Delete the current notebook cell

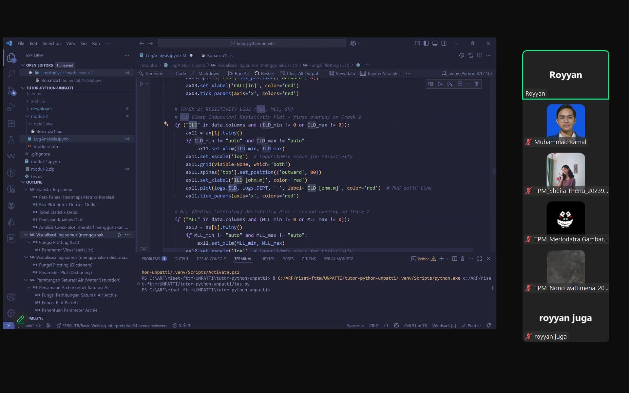[477, 84]
